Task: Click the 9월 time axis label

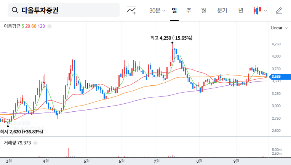Action: click(x=236, y=161)
